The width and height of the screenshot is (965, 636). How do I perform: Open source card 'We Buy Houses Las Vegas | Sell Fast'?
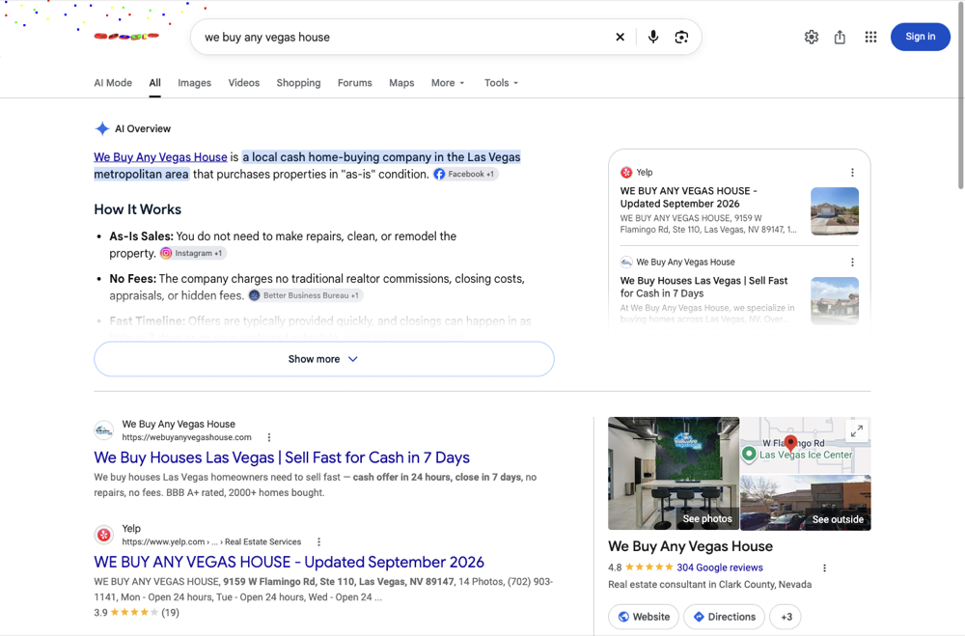[x=704, y=287]
